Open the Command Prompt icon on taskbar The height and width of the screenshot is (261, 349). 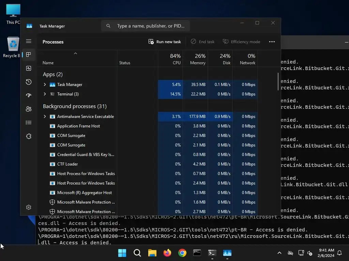[x=197, y=253]
